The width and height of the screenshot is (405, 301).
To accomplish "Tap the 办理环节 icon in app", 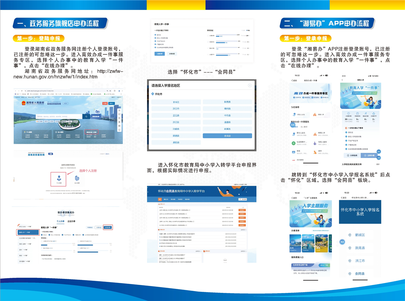I will (374, 114).
